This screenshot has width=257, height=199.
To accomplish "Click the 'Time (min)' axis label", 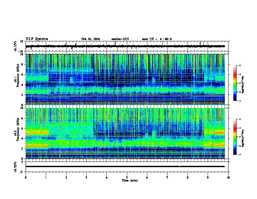I will click(130, 180).
